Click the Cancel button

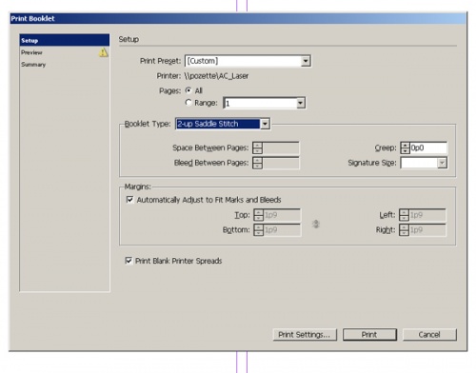(x=429, y=335)
